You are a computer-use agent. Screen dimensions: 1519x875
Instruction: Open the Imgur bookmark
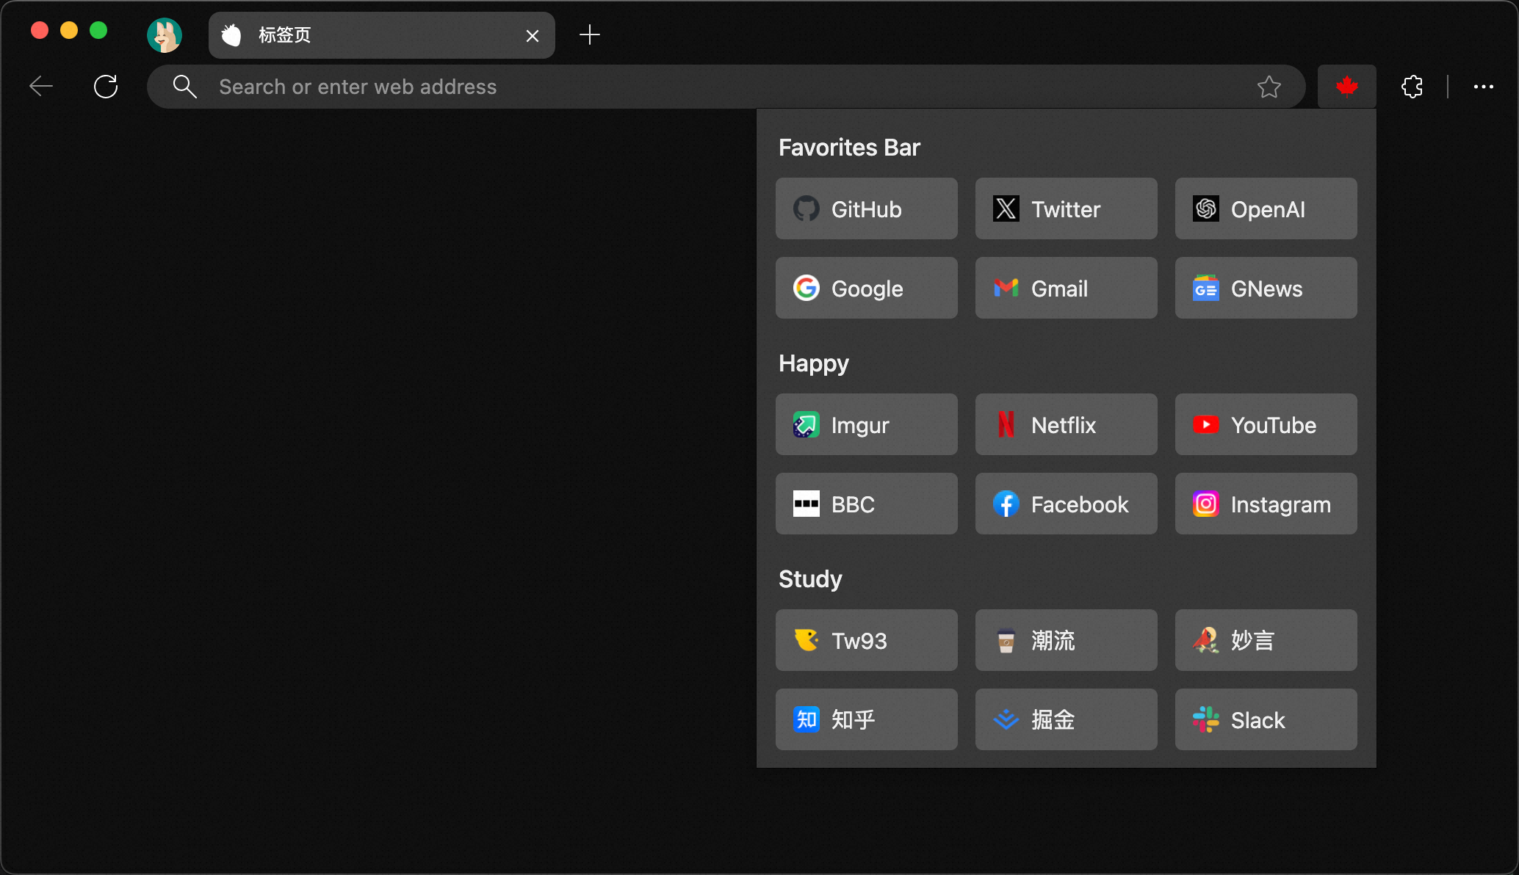coord(866,424)
